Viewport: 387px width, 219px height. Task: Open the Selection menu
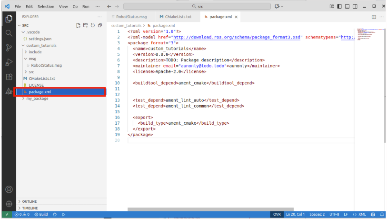(46, 7)
